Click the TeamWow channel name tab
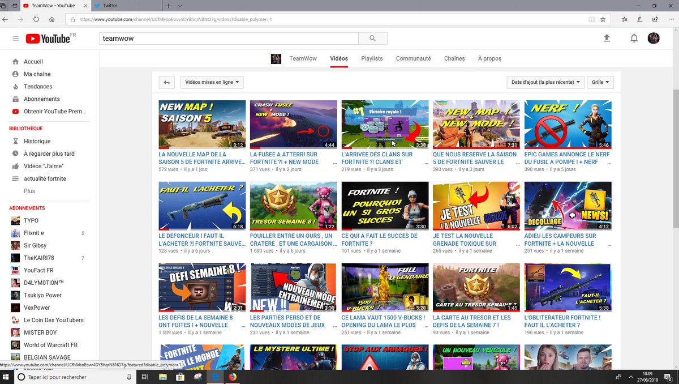This screenshot has height=384, width=679. tap(303, 58)
